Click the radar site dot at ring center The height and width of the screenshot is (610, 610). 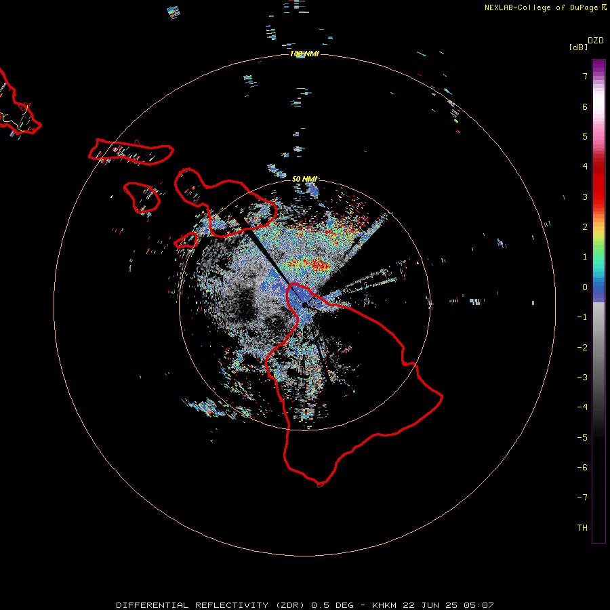point(304,304)
